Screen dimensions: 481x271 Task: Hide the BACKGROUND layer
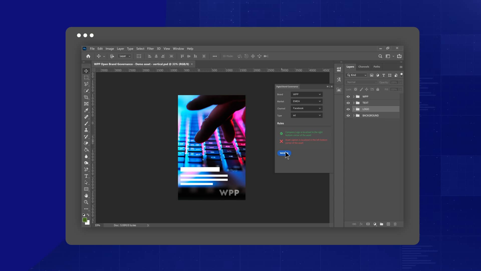click(348, 115)
